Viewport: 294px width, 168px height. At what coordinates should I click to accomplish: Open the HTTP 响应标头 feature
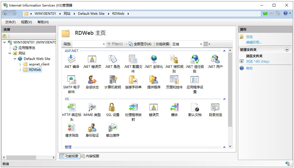pos(72,112)
